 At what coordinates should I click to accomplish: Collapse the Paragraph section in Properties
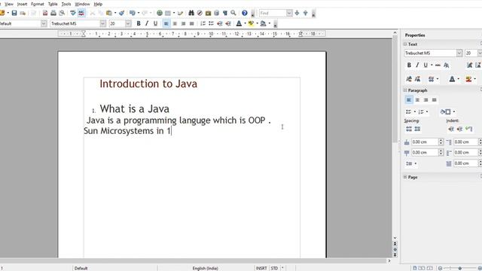click(x=405, y=90)
